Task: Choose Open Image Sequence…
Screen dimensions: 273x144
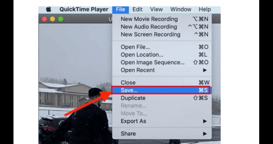Action: 162,62
